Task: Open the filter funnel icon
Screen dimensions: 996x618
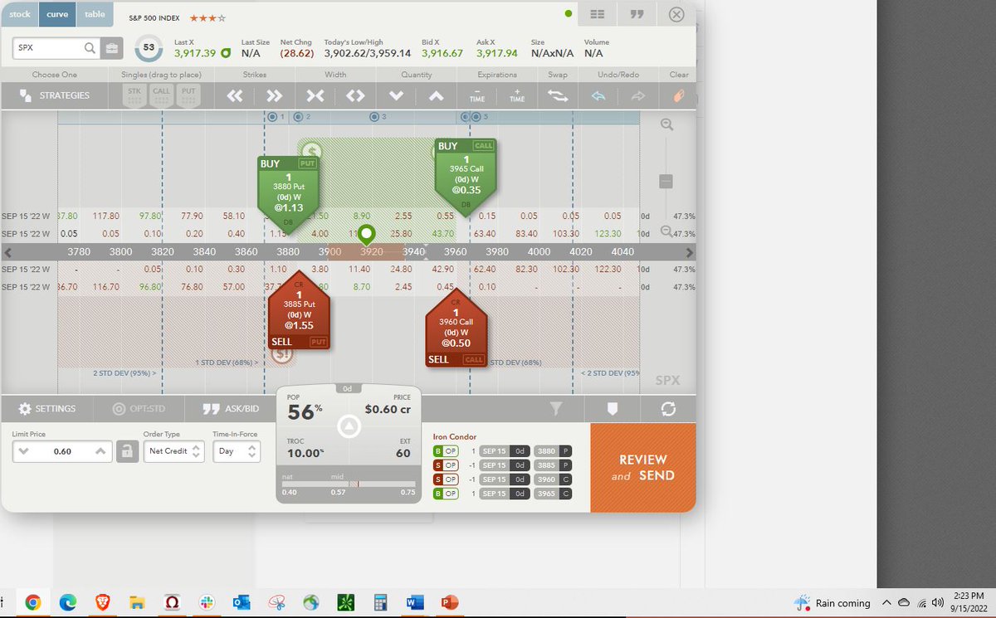Action: tap(556, 408)
